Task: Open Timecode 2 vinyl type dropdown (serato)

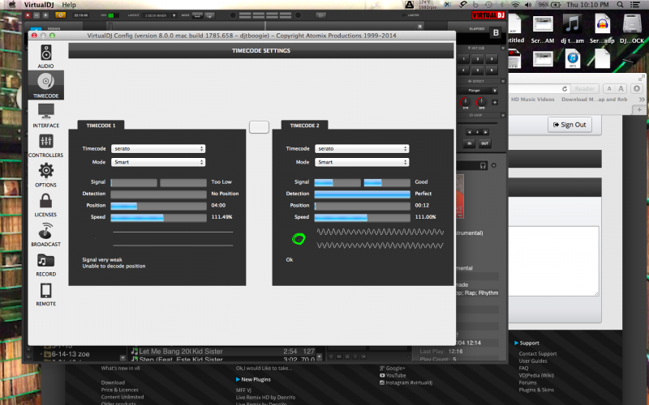Action: point(362,148)
